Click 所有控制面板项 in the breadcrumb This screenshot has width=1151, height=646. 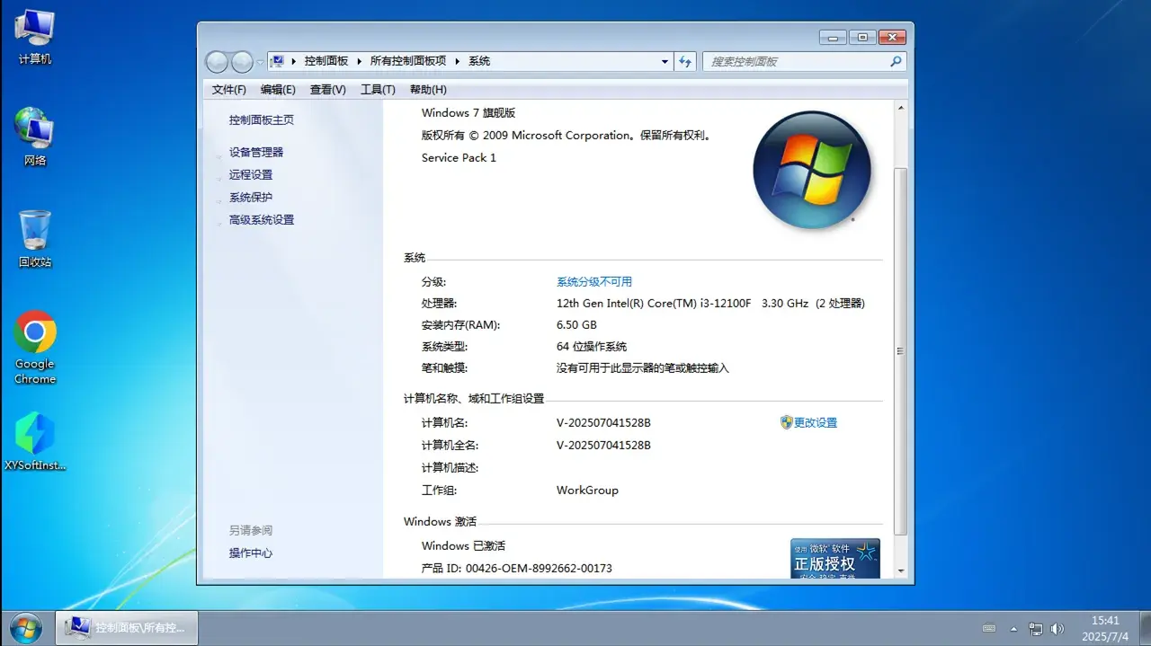(x=408, y=61)
